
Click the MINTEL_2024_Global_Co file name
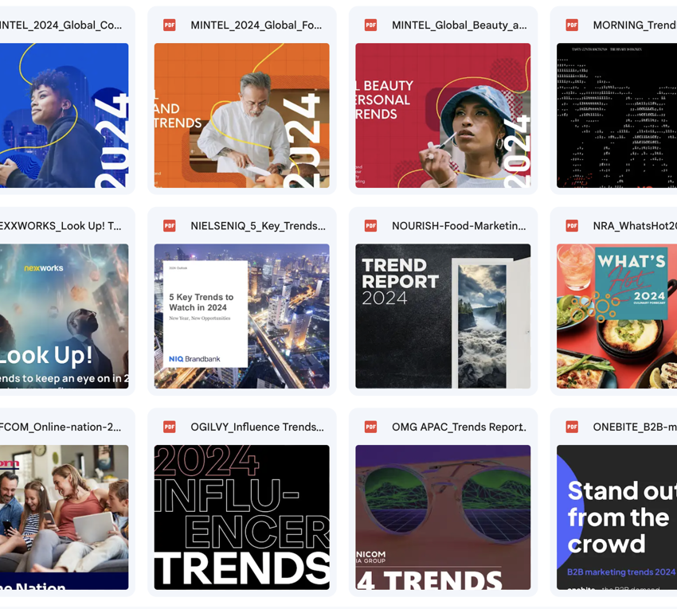click(x=61, y=25)
